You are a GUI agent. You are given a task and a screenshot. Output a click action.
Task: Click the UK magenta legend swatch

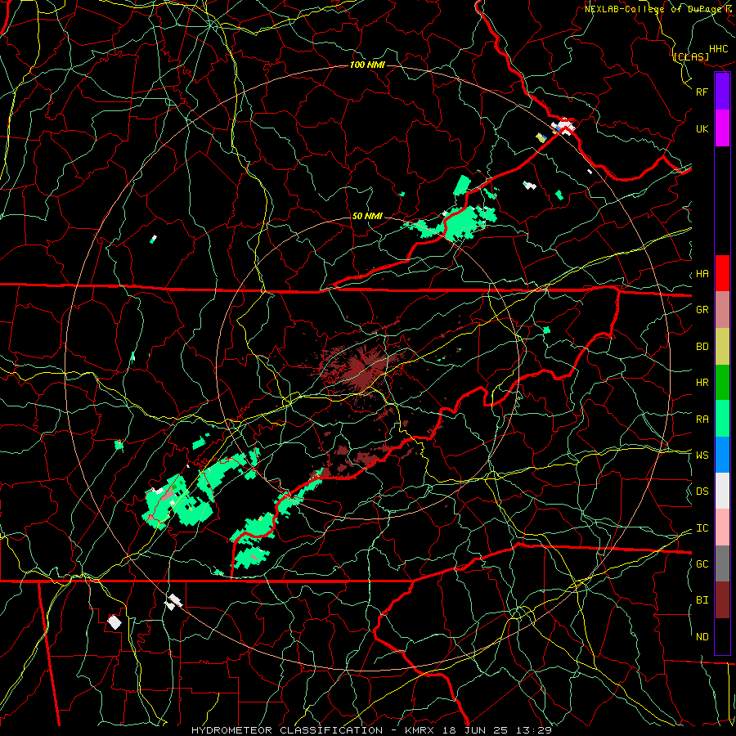722,128
